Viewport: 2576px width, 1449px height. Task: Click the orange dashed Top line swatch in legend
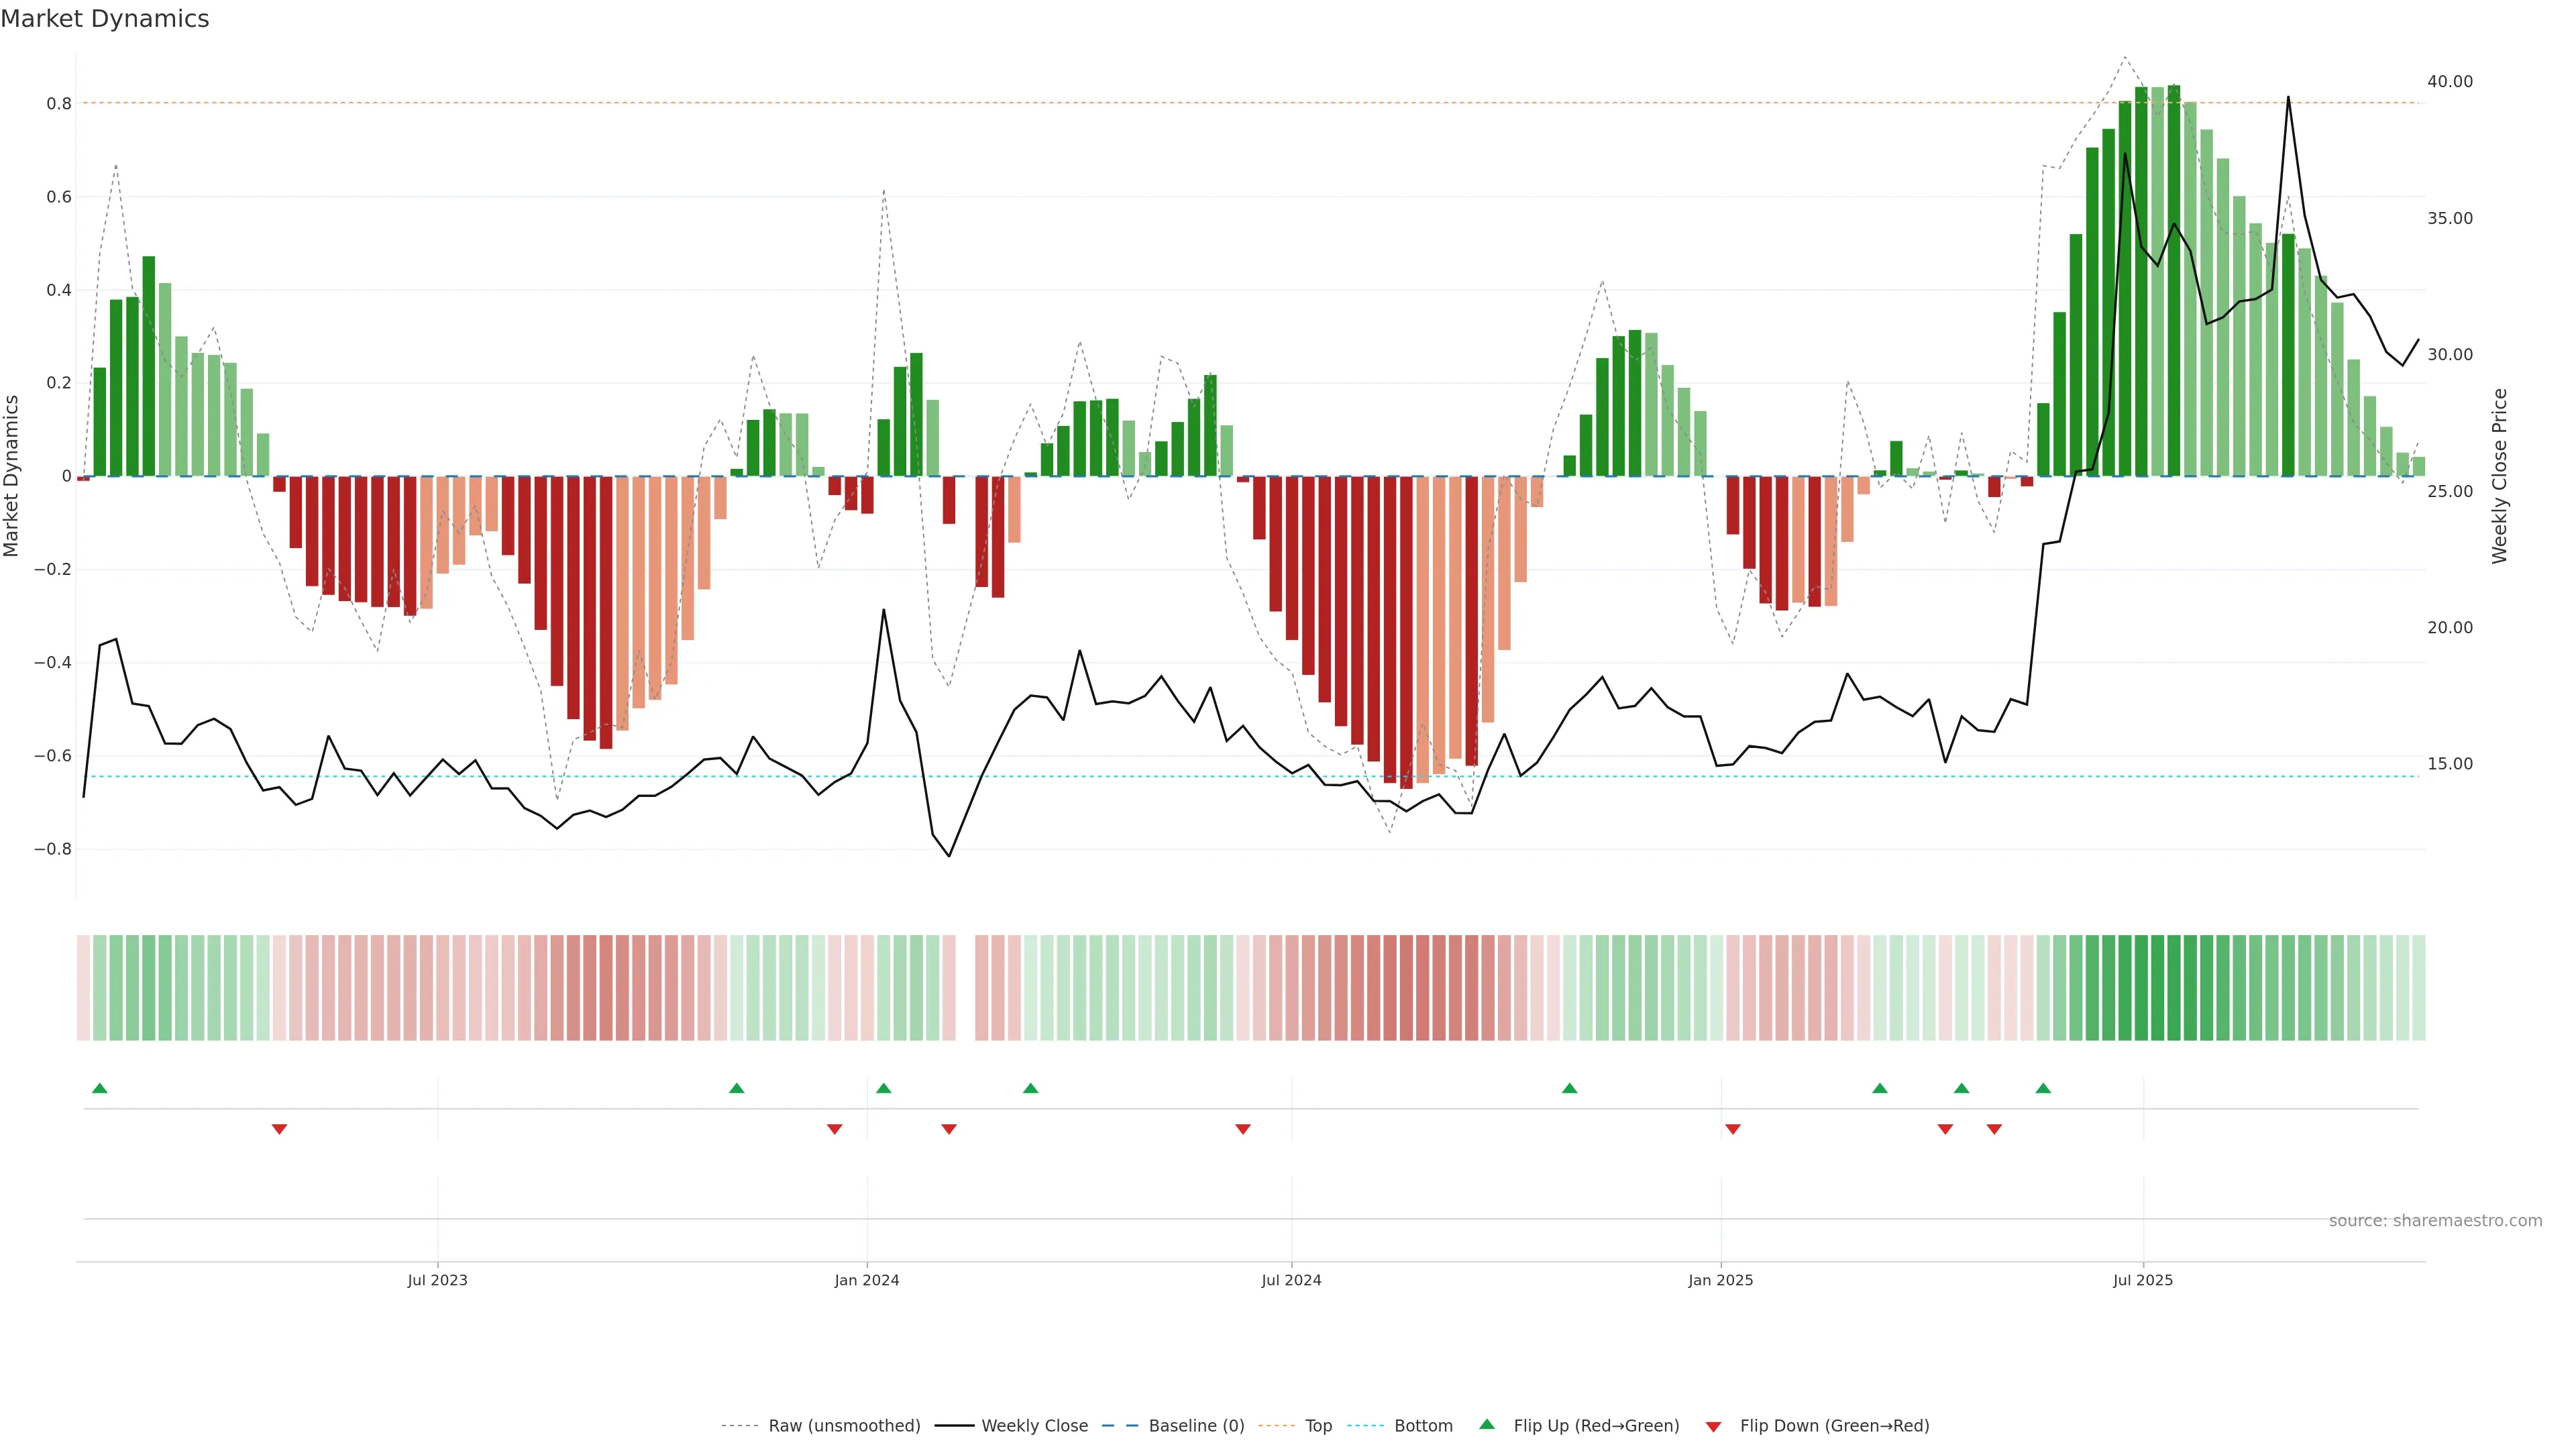pos(1276,1425)
